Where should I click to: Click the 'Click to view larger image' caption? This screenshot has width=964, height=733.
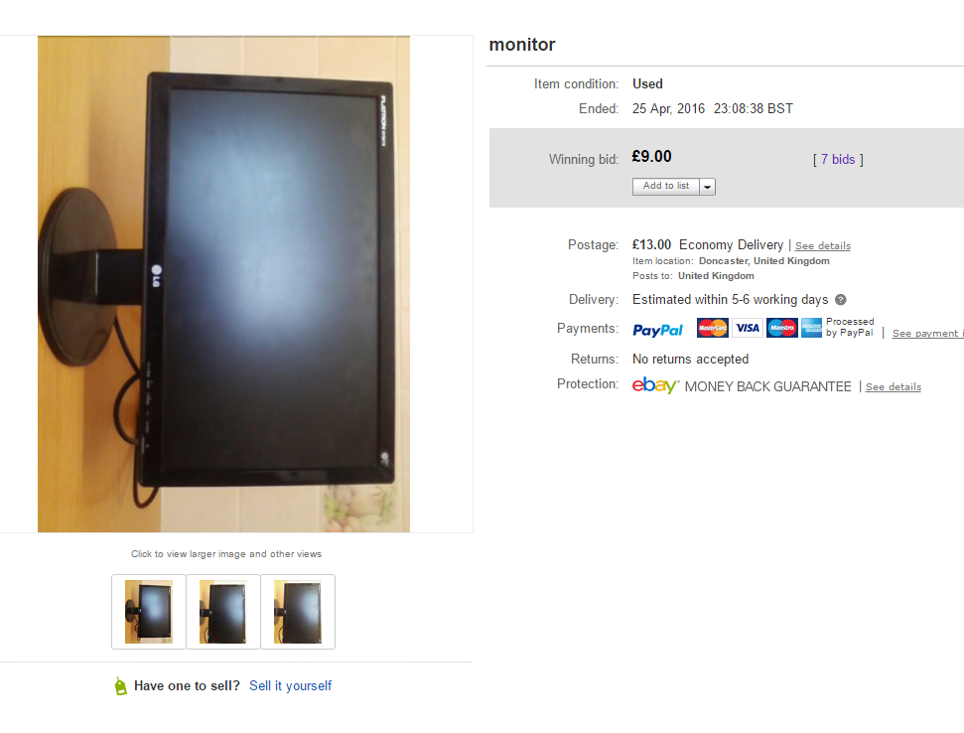226,554
